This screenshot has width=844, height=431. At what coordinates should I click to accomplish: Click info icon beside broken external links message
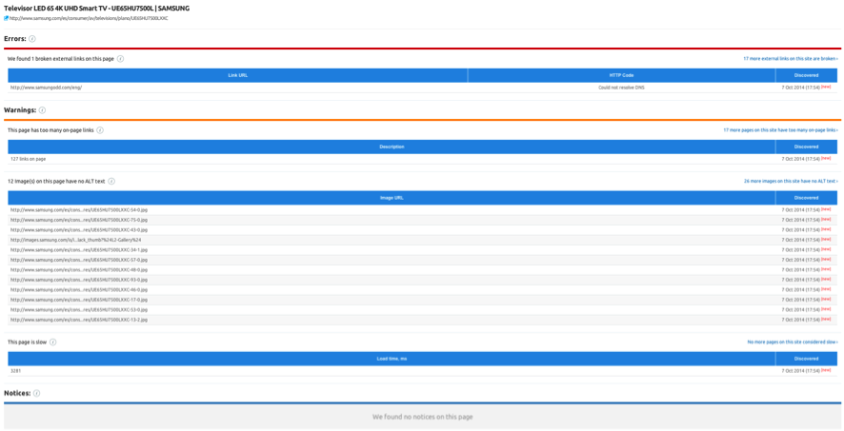(x=120, y=59)
